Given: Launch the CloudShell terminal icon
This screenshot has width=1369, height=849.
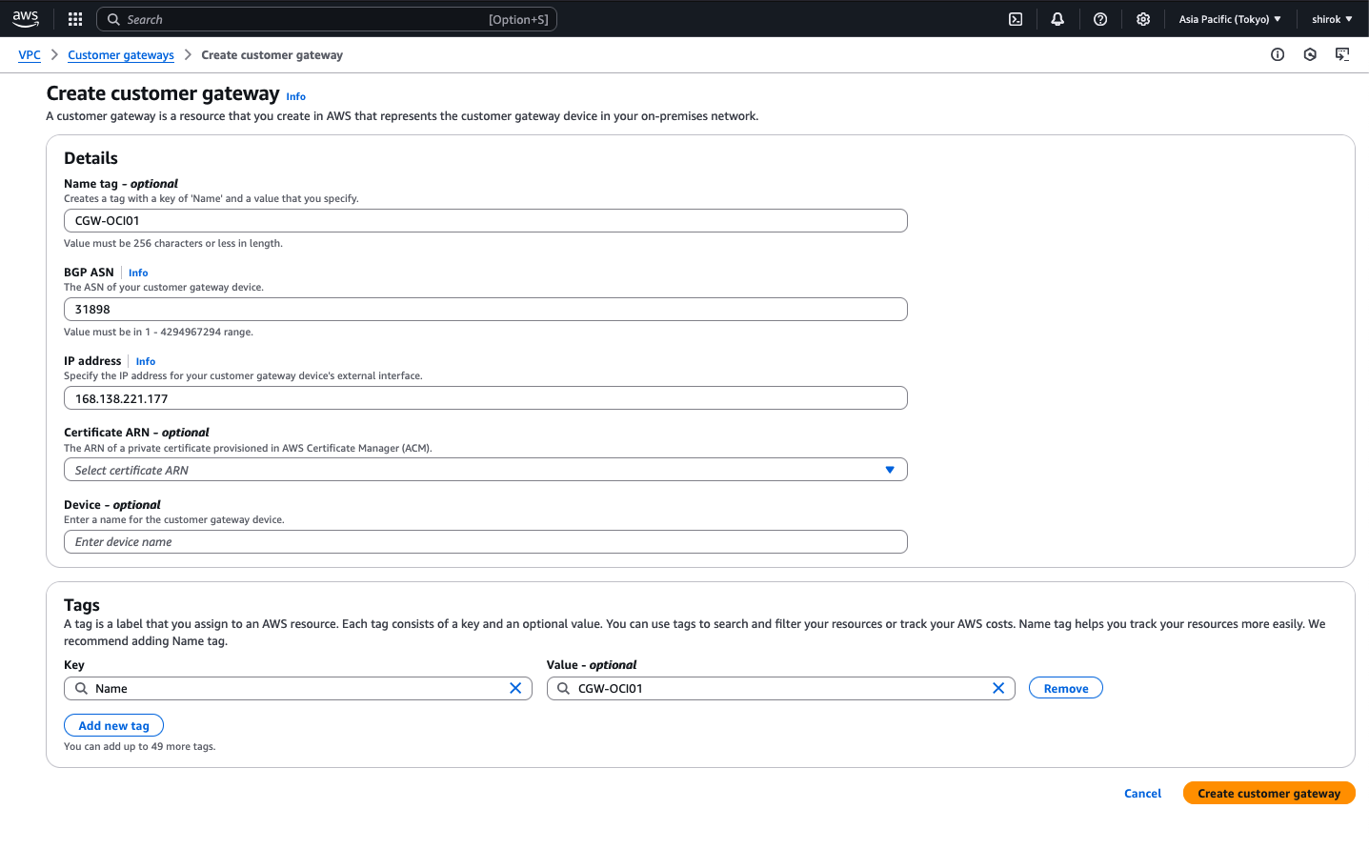Looking at the screenshot, I should pos(1016,19).
